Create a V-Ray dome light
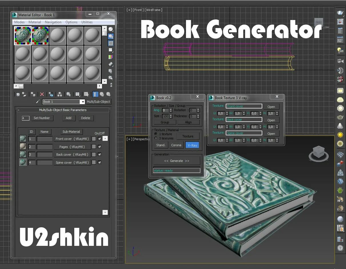This screenshot has width=346, height=269. (x=340, y=100)
